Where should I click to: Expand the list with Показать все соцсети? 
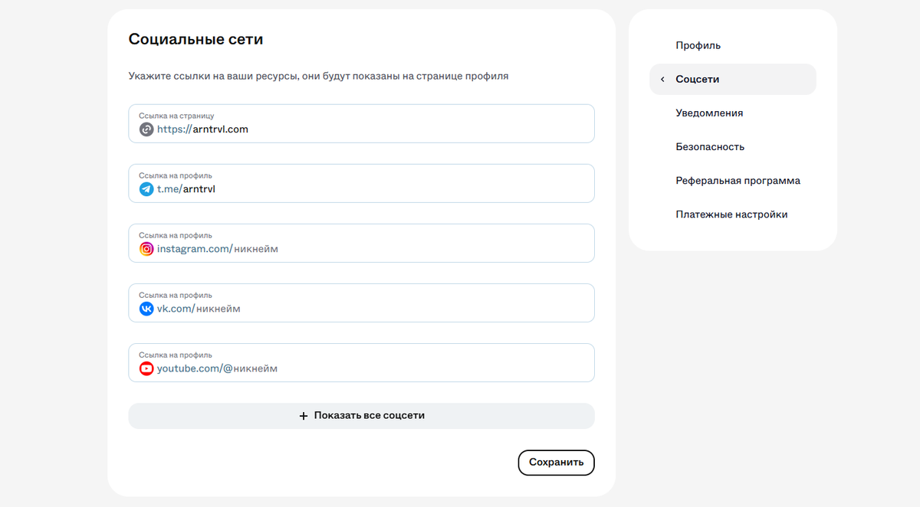(x=361, y=416)
